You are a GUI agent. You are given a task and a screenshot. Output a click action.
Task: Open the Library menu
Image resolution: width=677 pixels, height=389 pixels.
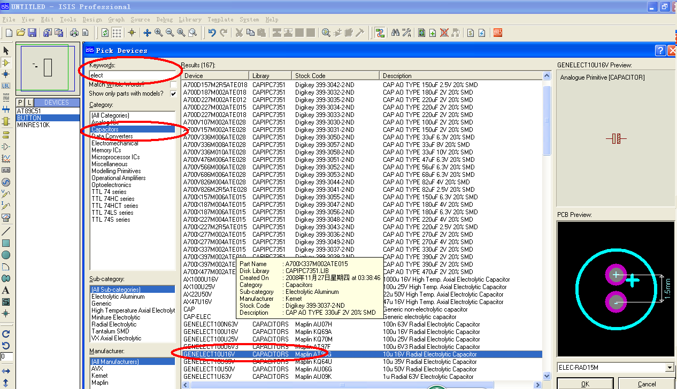point(190,19)
